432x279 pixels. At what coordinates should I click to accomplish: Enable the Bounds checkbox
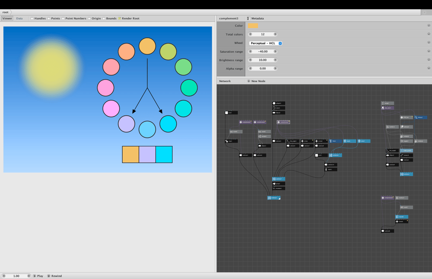pos(104,19)
